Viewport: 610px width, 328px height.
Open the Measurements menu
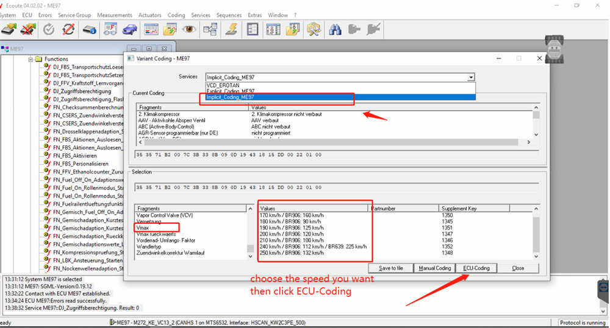115,15
